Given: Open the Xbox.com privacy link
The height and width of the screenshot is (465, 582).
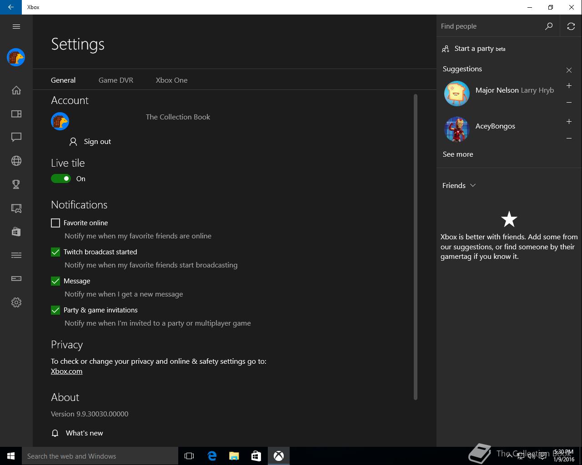Looking at the screenshot, I should point(66,371).
